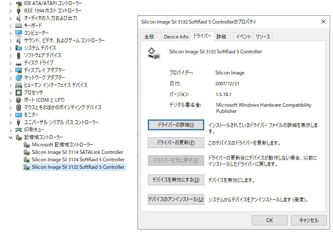Screen dimensions: 333x232
Task: Open the リソース tab
Action: [263, 37]
